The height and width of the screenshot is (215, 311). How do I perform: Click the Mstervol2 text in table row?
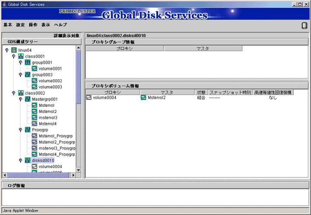click(156, 98)
